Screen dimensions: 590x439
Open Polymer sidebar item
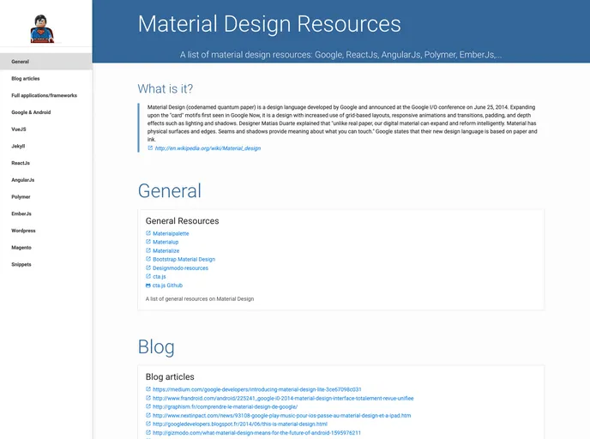(x=46, y=197)
